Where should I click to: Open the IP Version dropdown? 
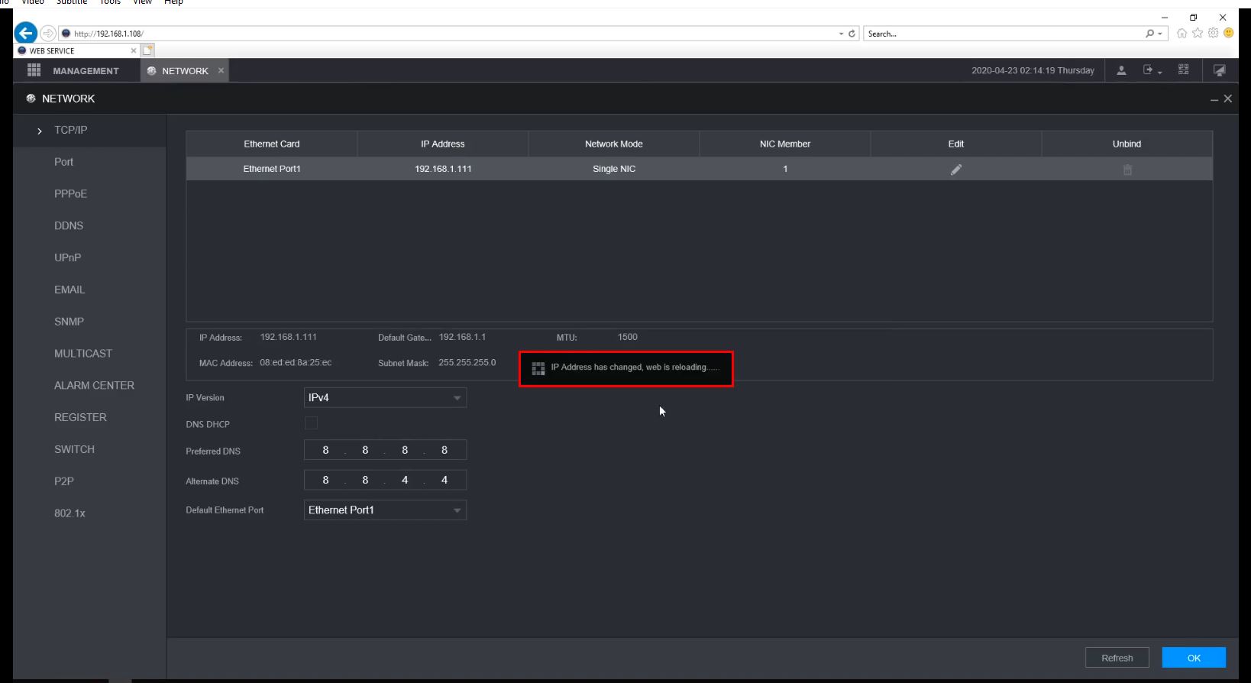(385, 398)
